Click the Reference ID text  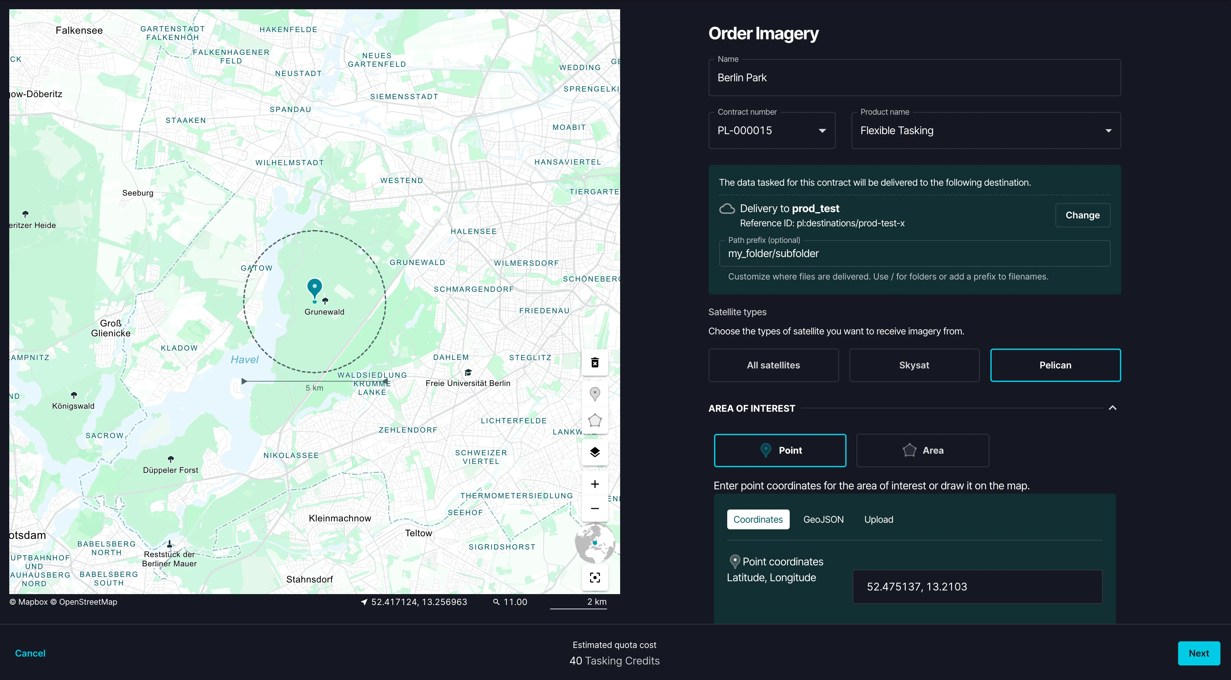click(x=822, y=223)
